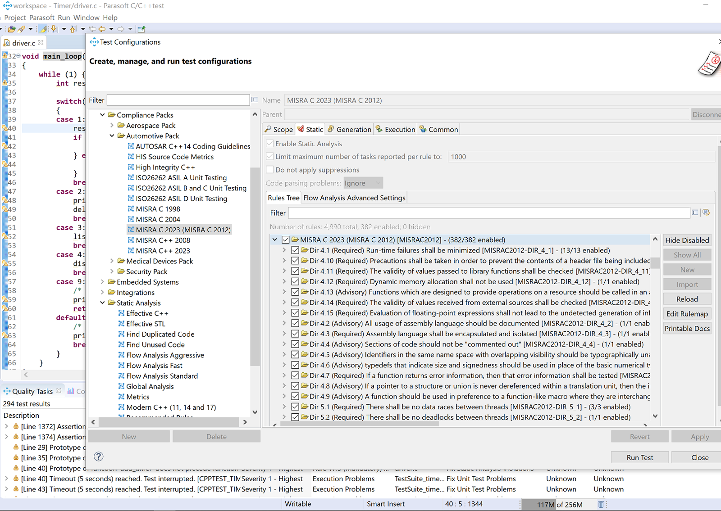Uncheck the Dir 4.4 commented out checkbox

click(295, 344)
